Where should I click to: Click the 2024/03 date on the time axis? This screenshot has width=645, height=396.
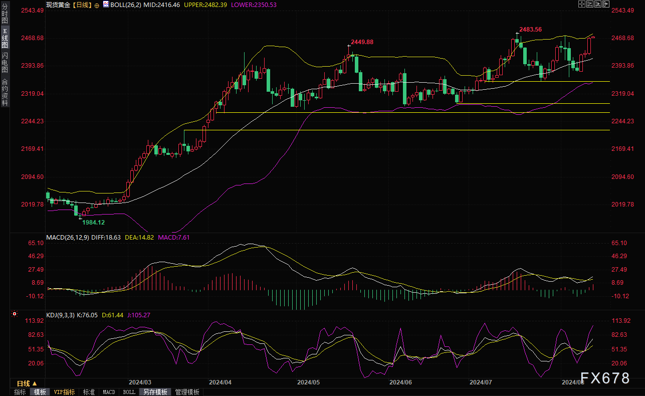coord(140,382)
